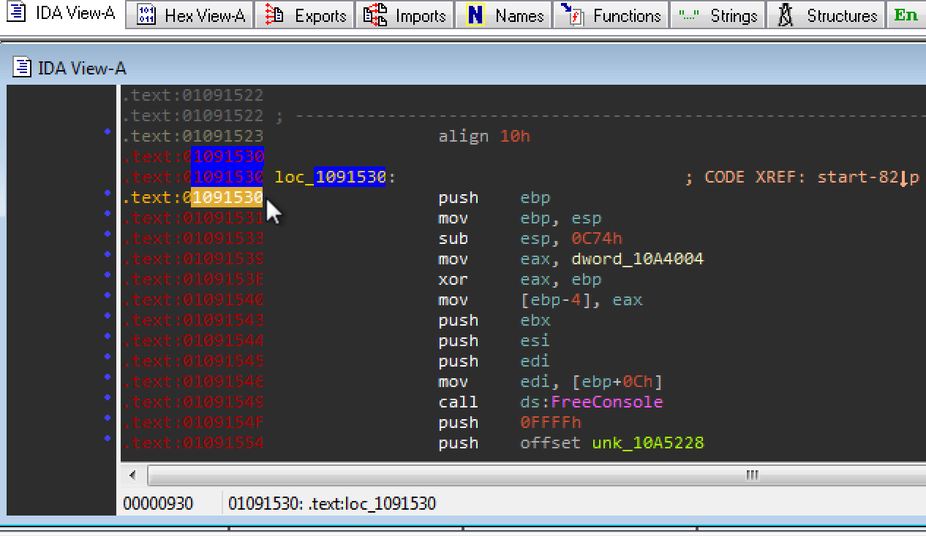Screen dimensions: 926x536
Task: Click the Exports tab icon
Action: point(275,15)
